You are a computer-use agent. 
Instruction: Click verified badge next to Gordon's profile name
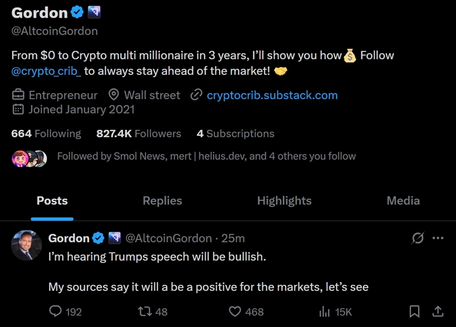[x=77, y=13]
